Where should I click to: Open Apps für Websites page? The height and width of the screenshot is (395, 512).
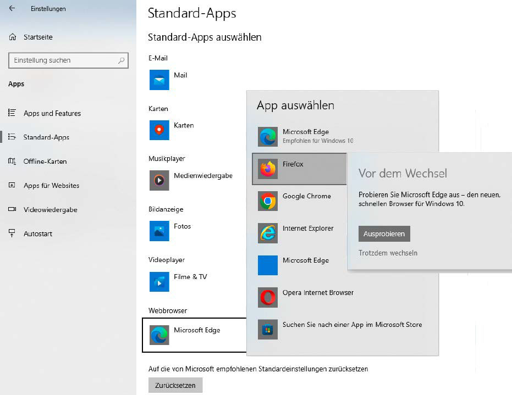click(52, 186)
